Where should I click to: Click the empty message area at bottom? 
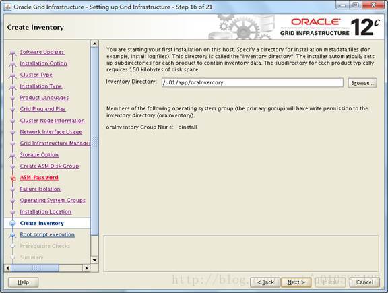[241, 254]
